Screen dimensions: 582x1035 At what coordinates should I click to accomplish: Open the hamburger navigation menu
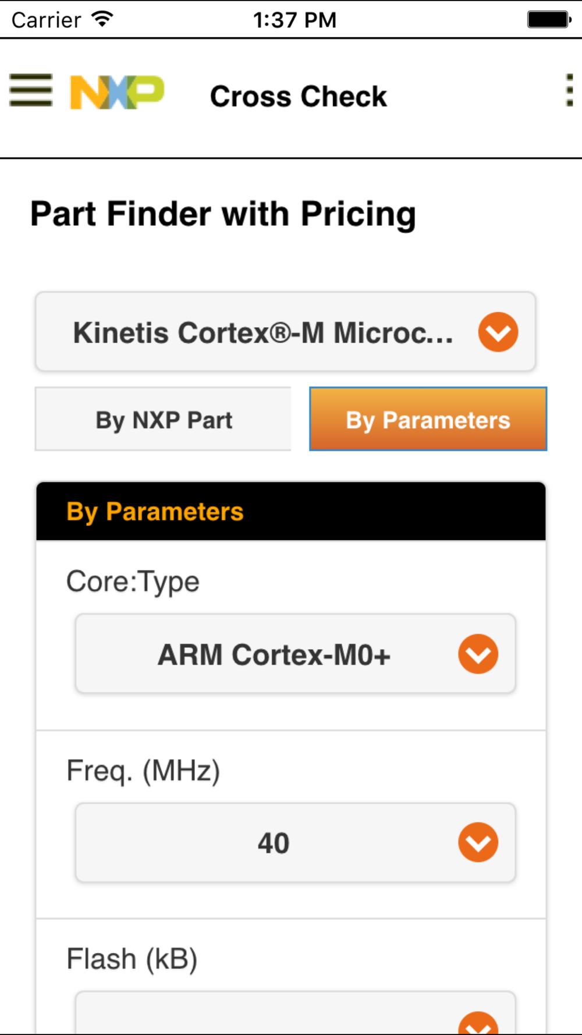31,90
